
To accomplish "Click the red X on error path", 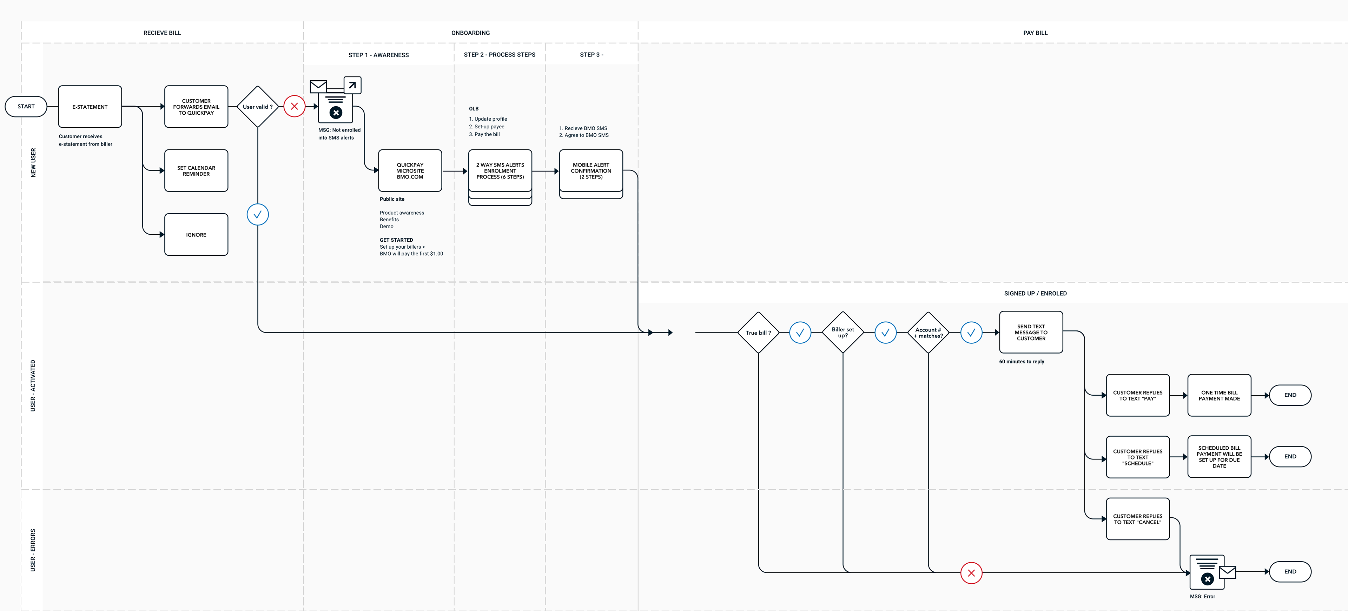I will coord(971,573).
